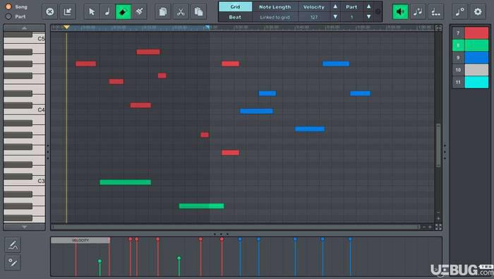Click the first green velocity handle
The image size is (494, 279).
[x=100, y=261]
